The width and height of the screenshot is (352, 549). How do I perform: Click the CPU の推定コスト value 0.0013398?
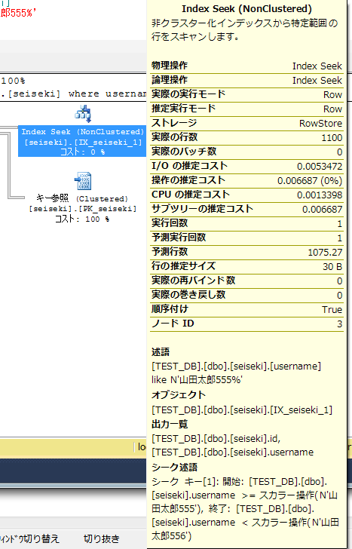point(320,195)
